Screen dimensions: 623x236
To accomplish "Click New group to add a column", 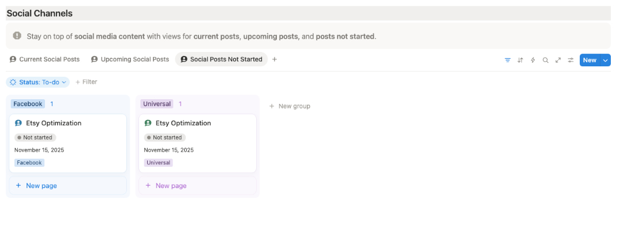I will point(290,106).
